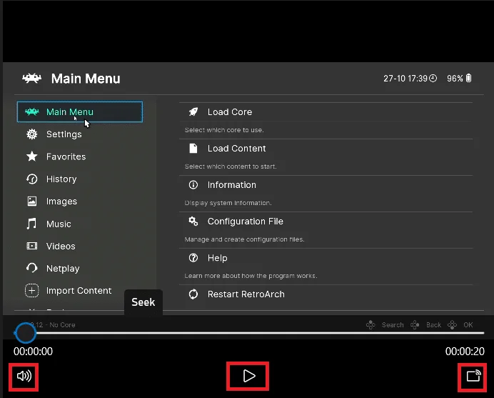Click the cast to device icon
494x398 pixels.
[x=473, y=376]
